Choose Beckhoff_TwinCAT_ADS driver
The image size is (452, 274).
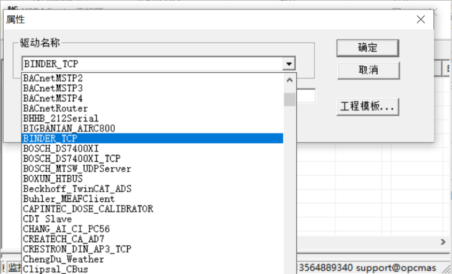(x=152, y=189)
